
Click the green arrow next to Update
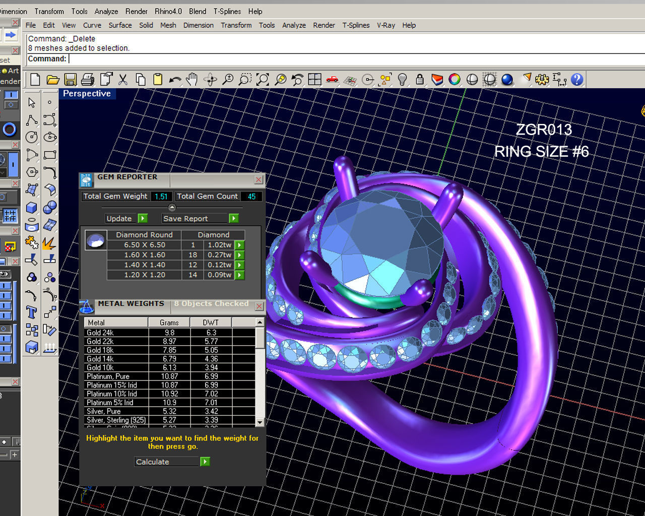pos(143,218)
